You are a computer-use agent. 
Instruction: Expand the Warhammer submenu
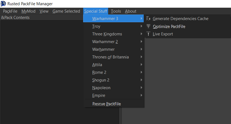[113, 49]
